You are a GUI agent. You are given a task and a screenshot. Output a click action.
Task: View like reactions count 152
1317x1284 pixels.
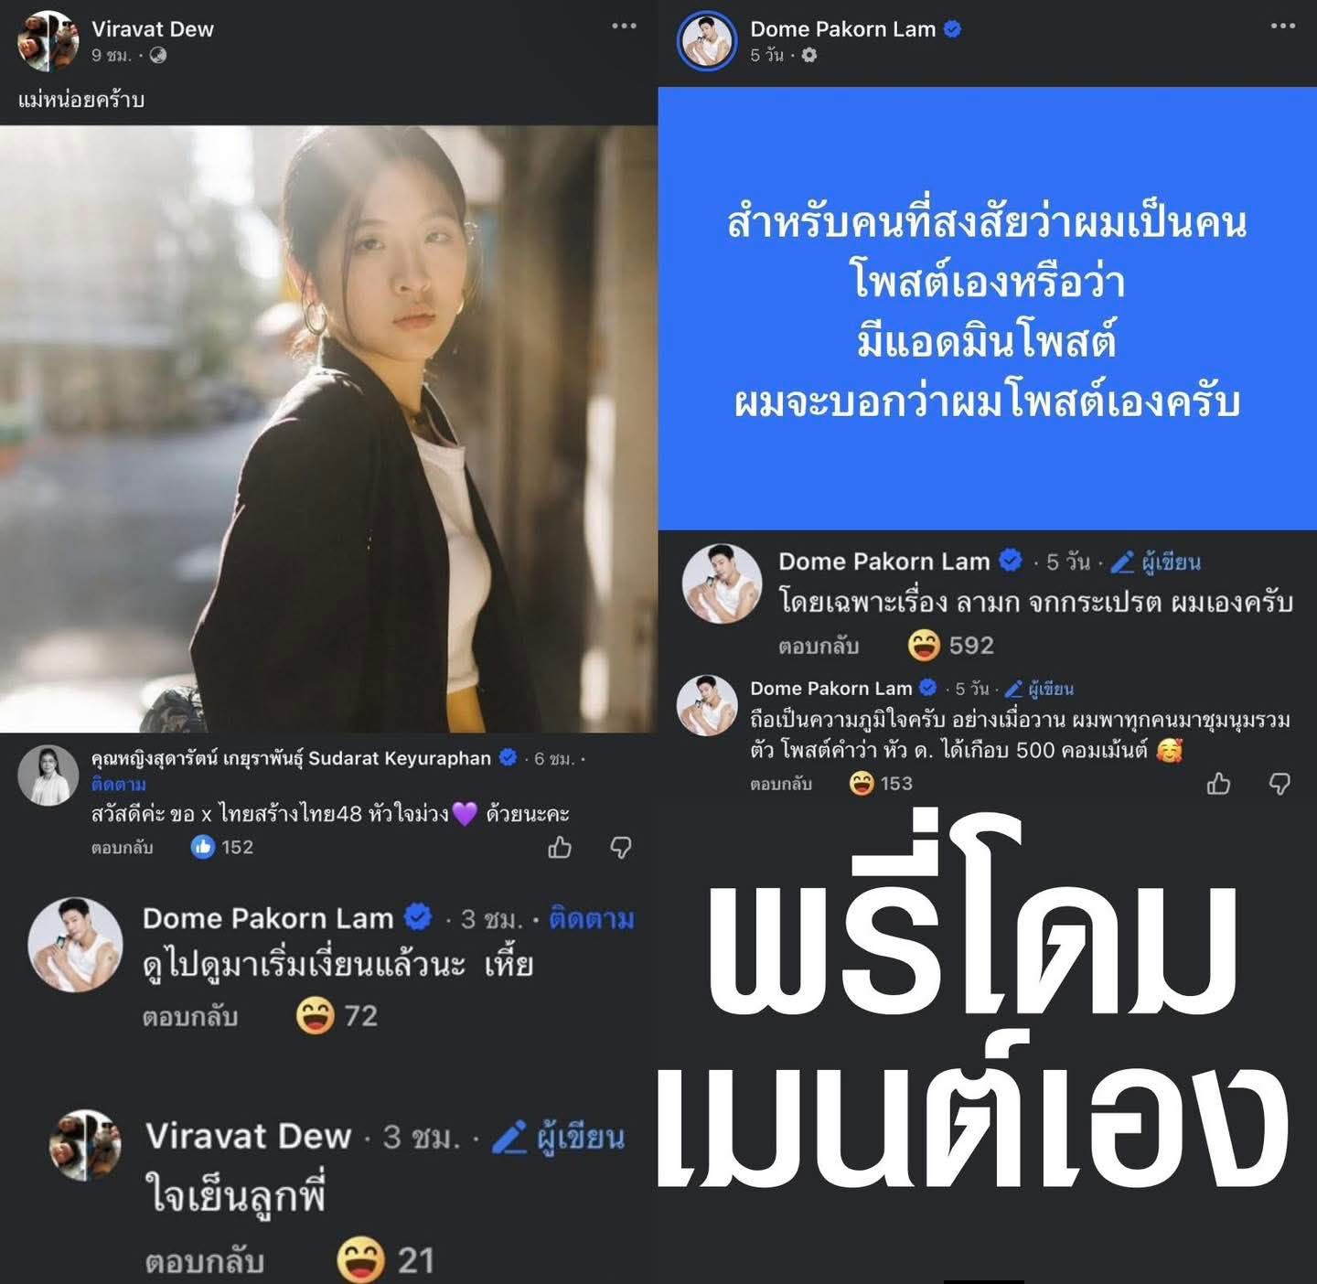tap(221, 848)
